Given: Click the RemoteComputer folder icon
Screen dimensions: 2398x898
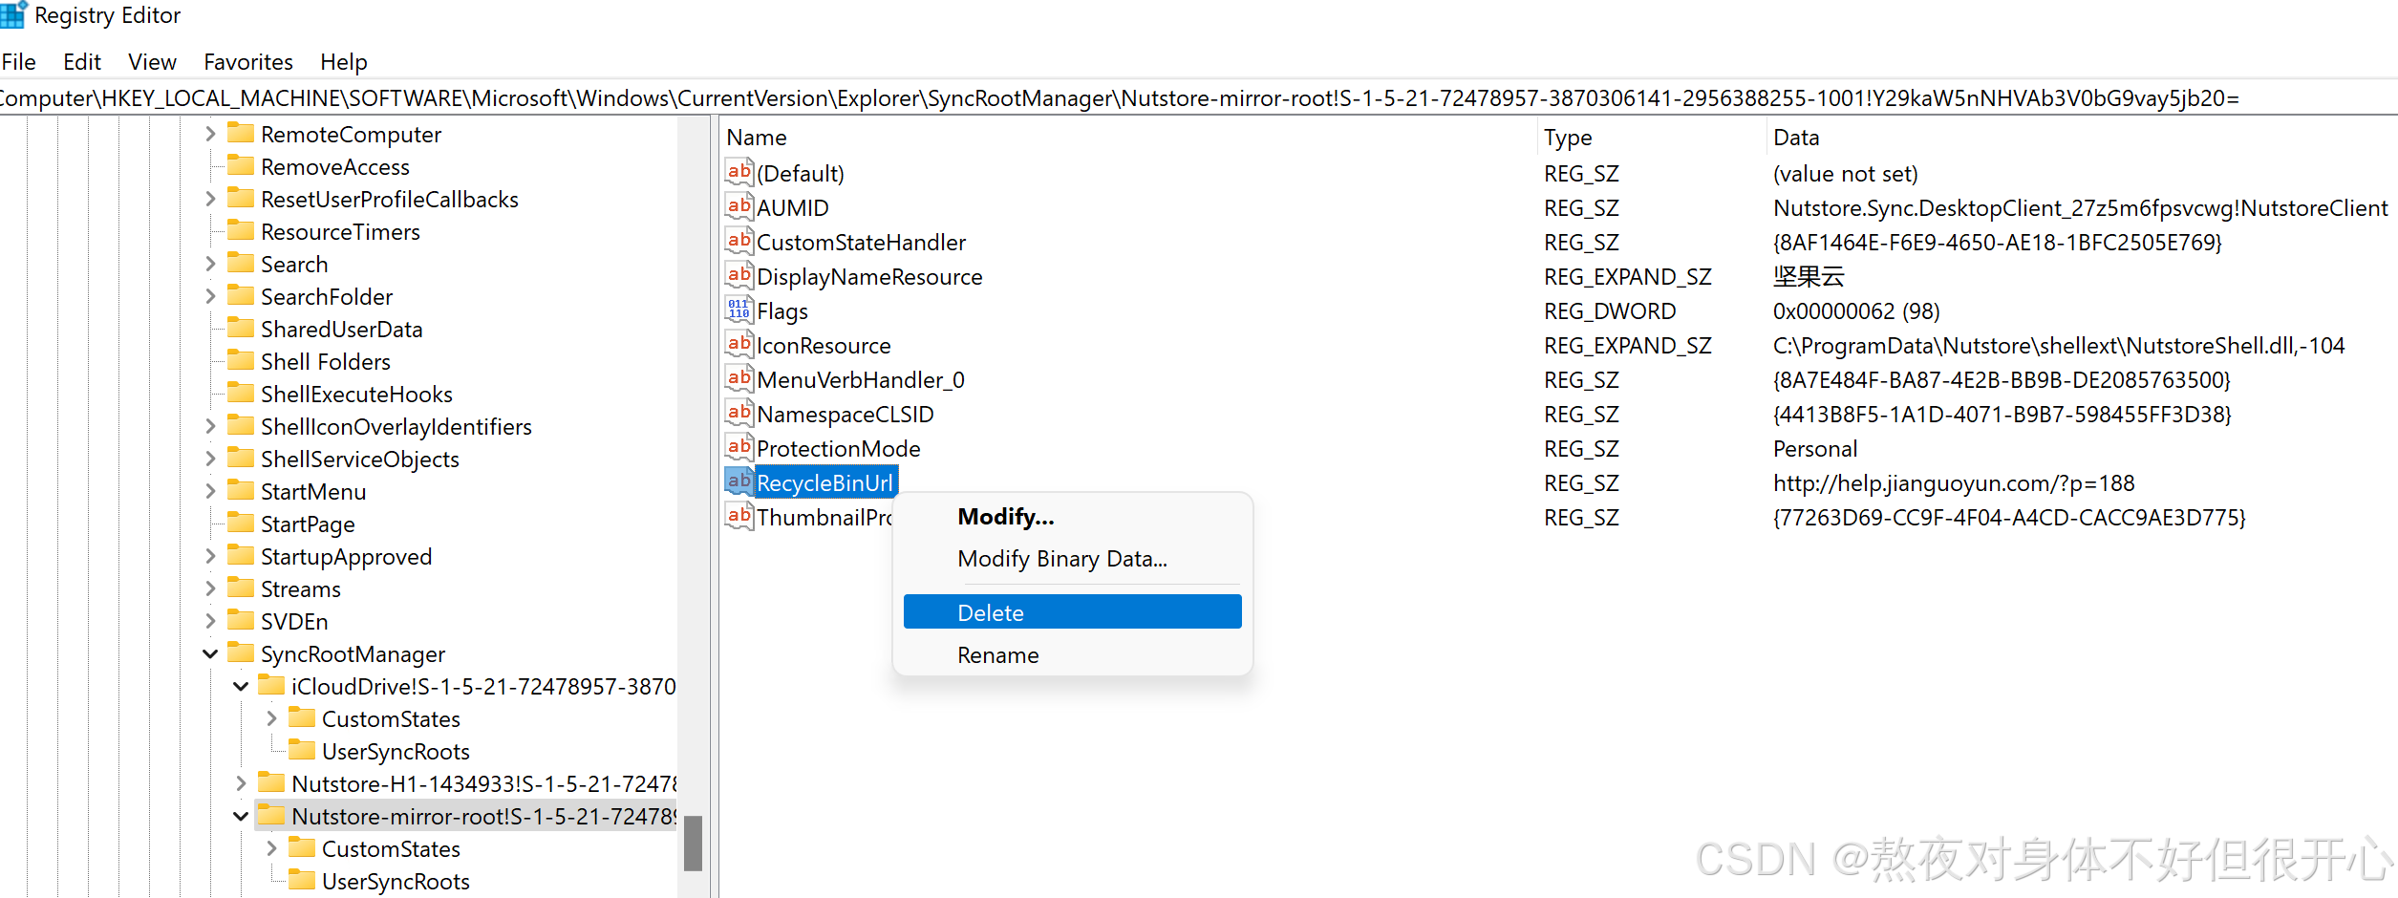Looking at the screenshot, I should 241,133.
